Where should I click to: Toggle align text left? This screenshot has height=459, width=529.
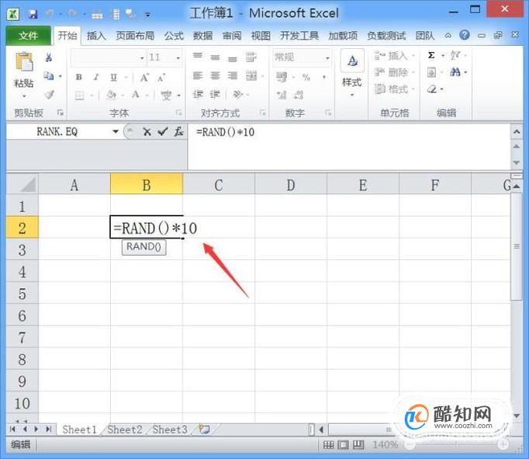198,75
